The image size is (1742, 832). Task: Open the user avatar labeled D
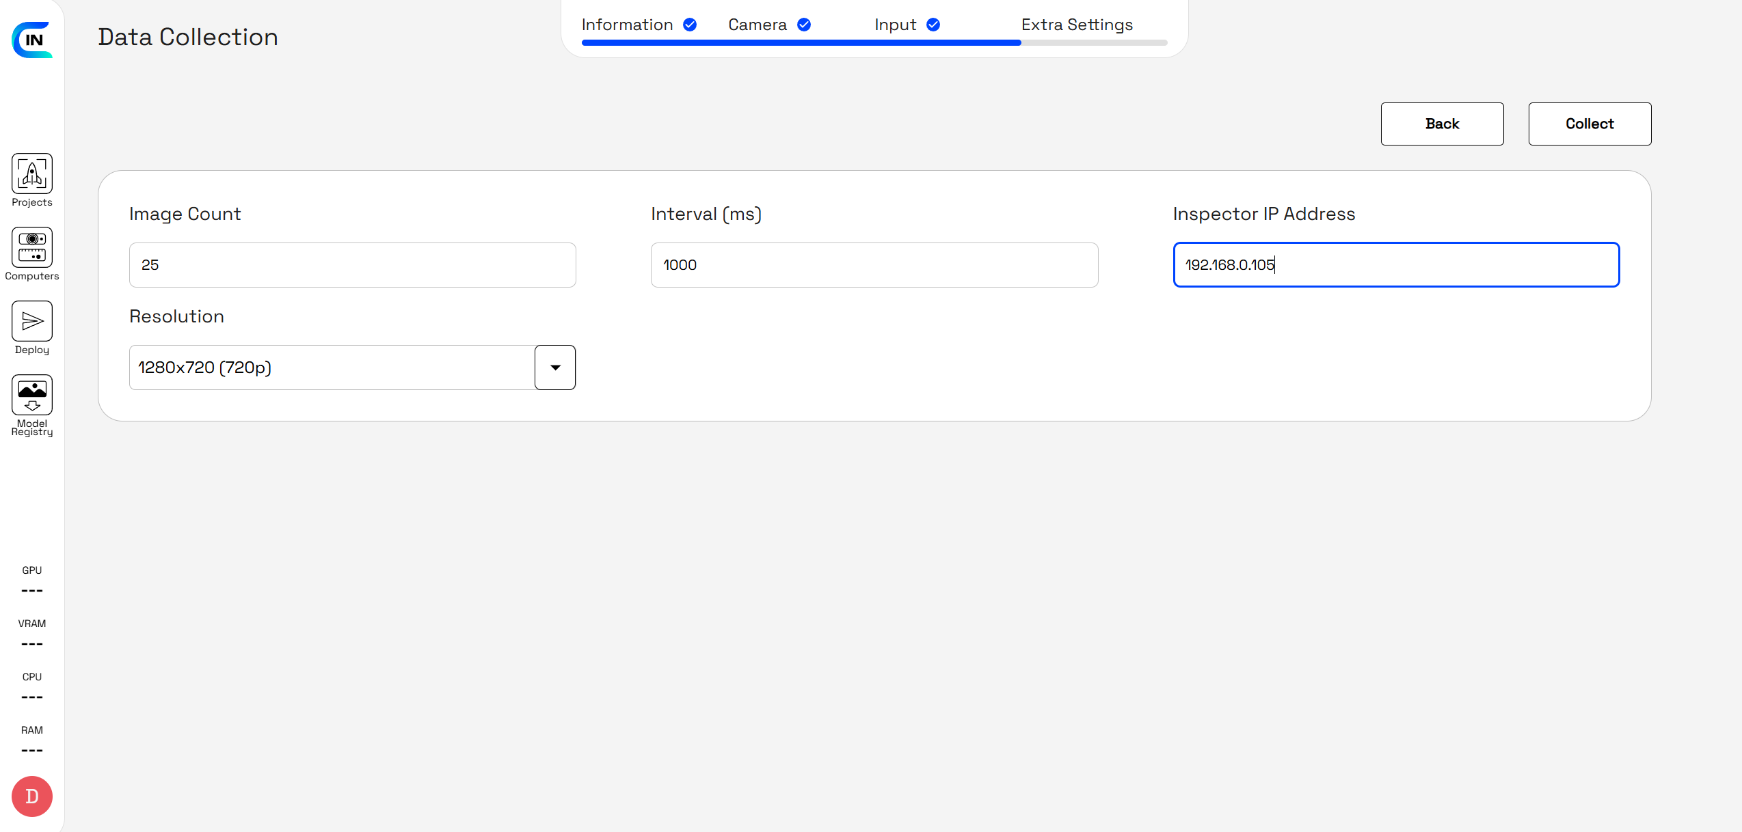[x=31, y=796]
